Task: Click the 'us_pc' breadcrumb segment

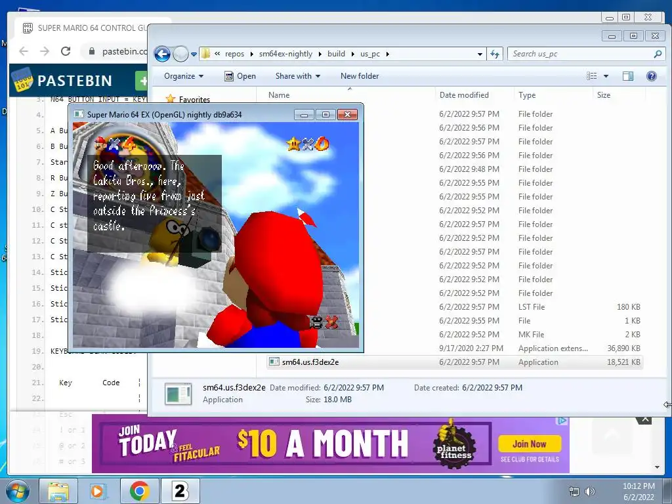Action: tap(370, 54)
